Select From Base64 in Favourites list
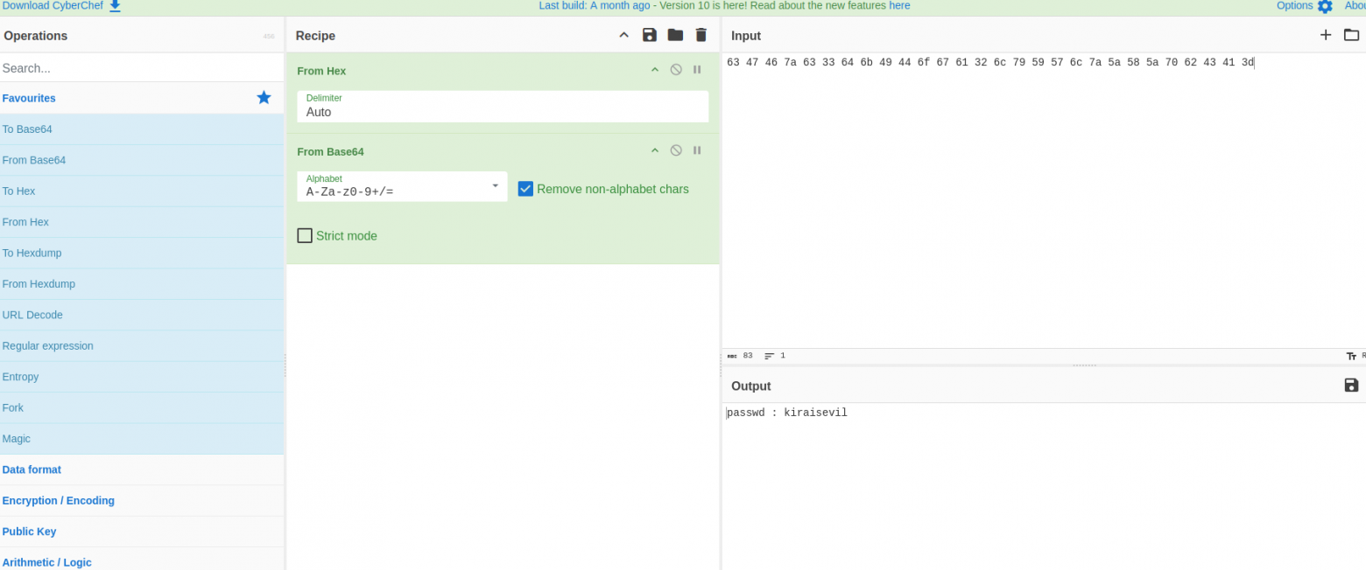The width and height of the screenshot is (1366, 570). pyautogui.click(x=142, y=160)
